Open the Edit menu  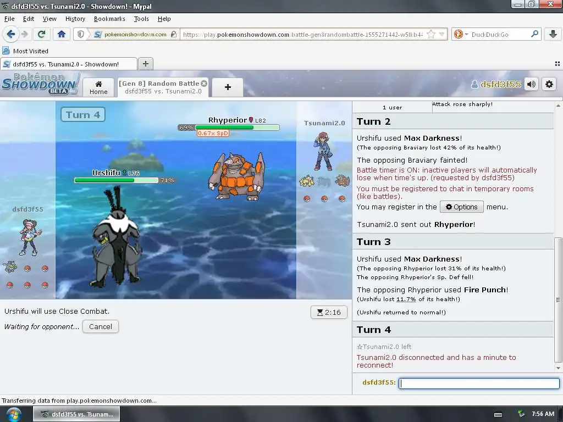click(x=29, y=19)
